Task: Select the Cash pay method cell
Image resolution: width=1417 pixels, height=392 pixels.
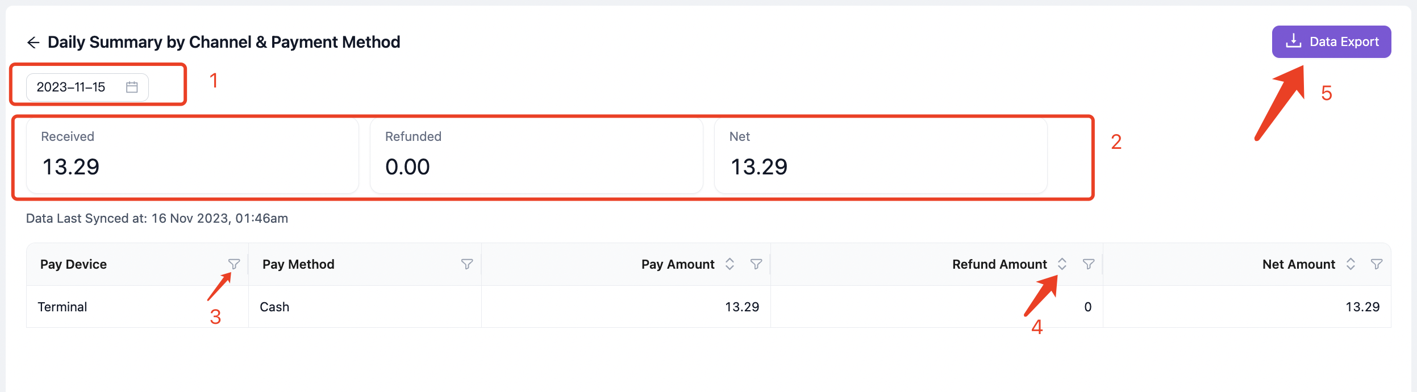Action: 365,307
